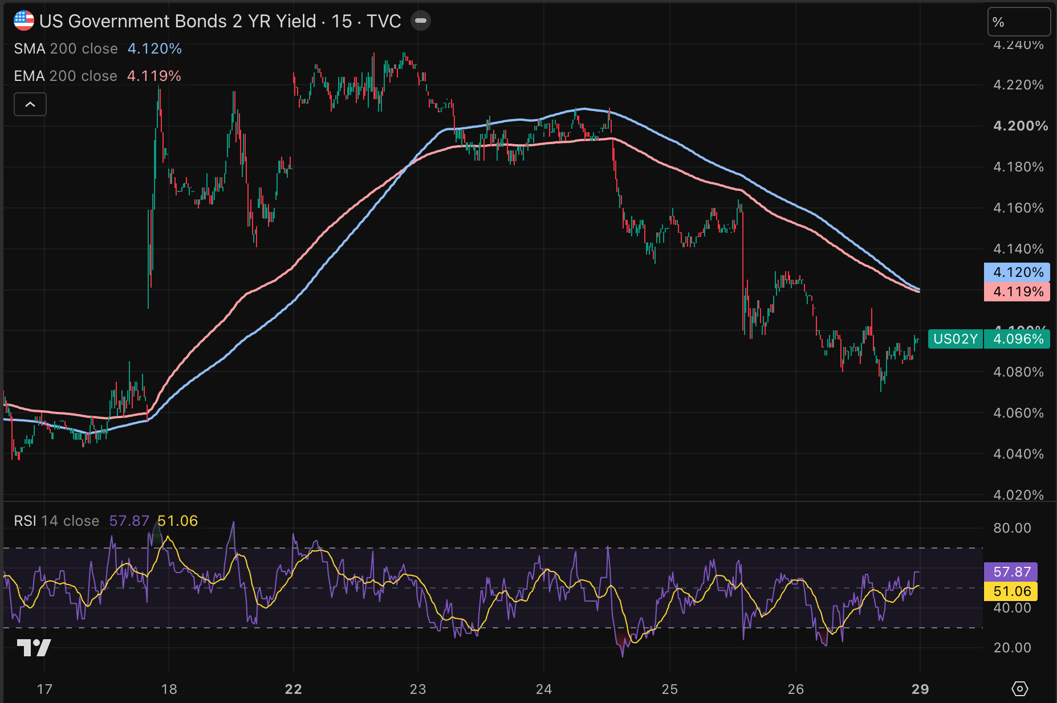Click the 4.200% price scale label

point(1021,126)
